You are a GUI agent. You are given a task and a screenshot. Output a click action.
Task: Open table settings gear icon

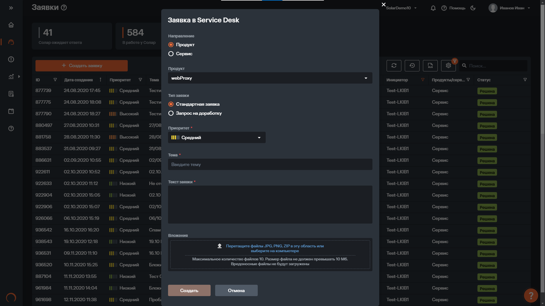coord(448,65)
